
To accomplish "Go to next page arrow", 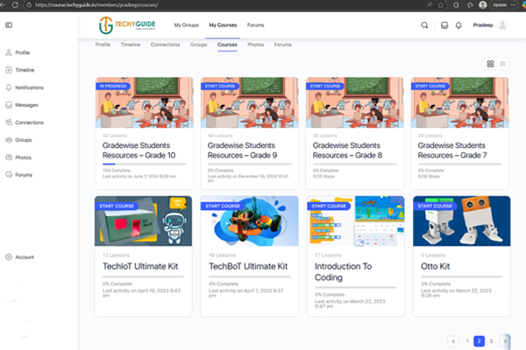I will (505, 341).
